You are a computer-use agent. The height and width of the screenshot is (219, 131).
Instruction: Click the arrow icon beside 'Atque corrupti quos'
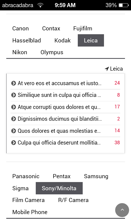coord(13,107)
